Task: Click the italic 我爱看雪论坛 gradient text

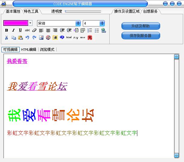Action: pyautogui.click(x=37, y=86)
